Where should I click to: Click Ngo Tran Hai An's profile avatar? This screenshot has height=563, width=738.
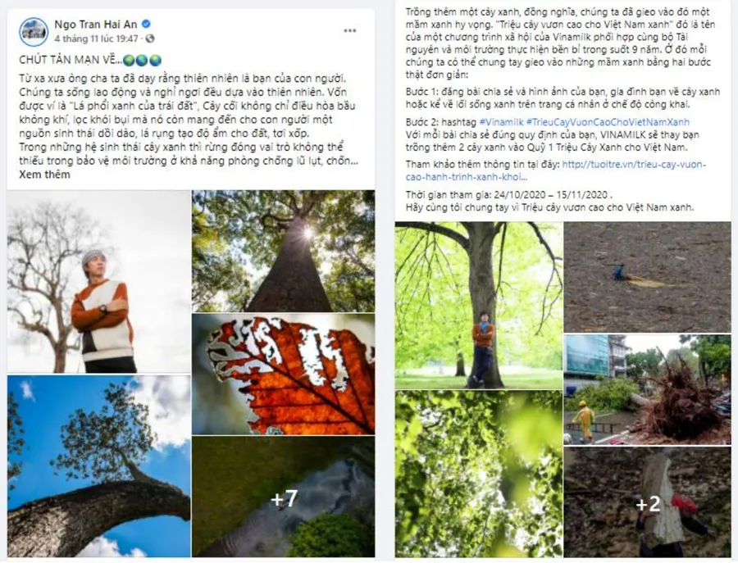(x=33, y=31)
